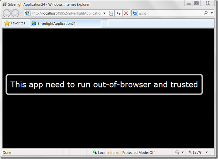Maximize the Internet Explorer window

pos(196,3)
